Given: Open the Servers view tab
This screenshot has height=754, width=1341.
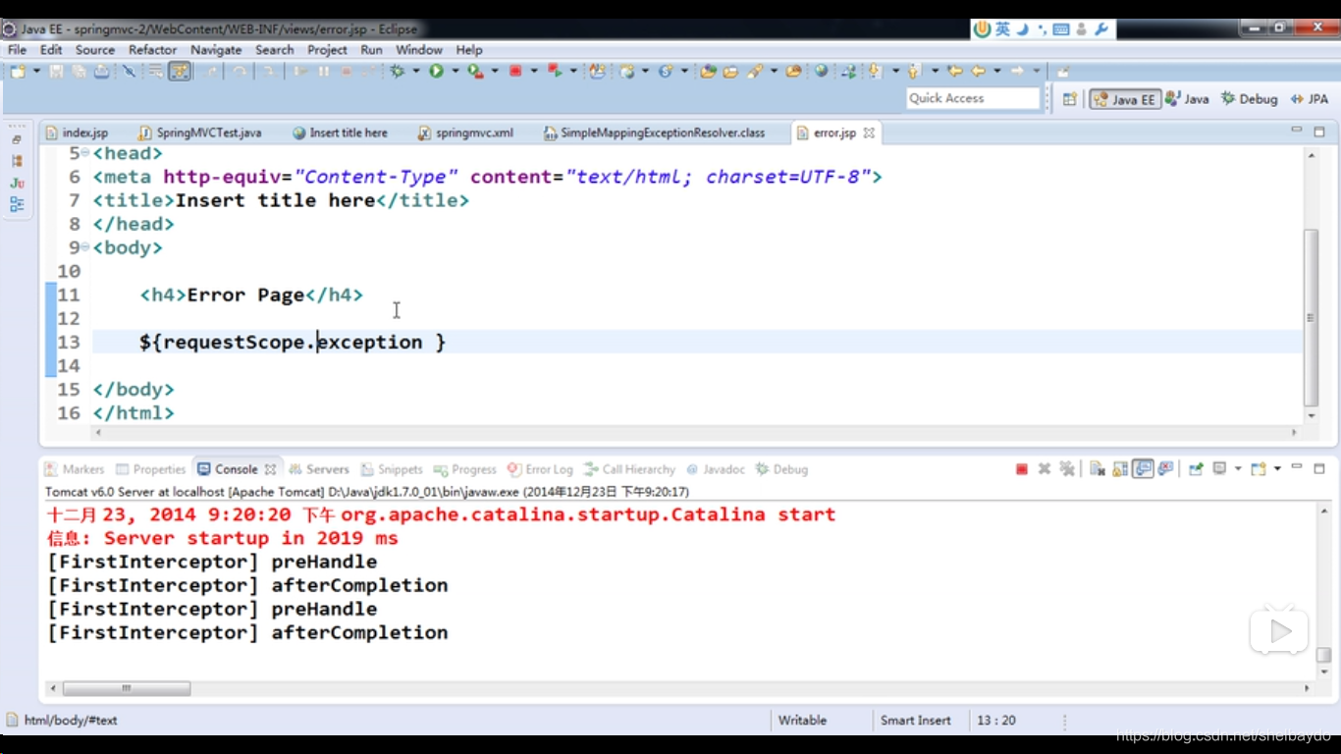Looking at the screenshot, I should 319,469.
